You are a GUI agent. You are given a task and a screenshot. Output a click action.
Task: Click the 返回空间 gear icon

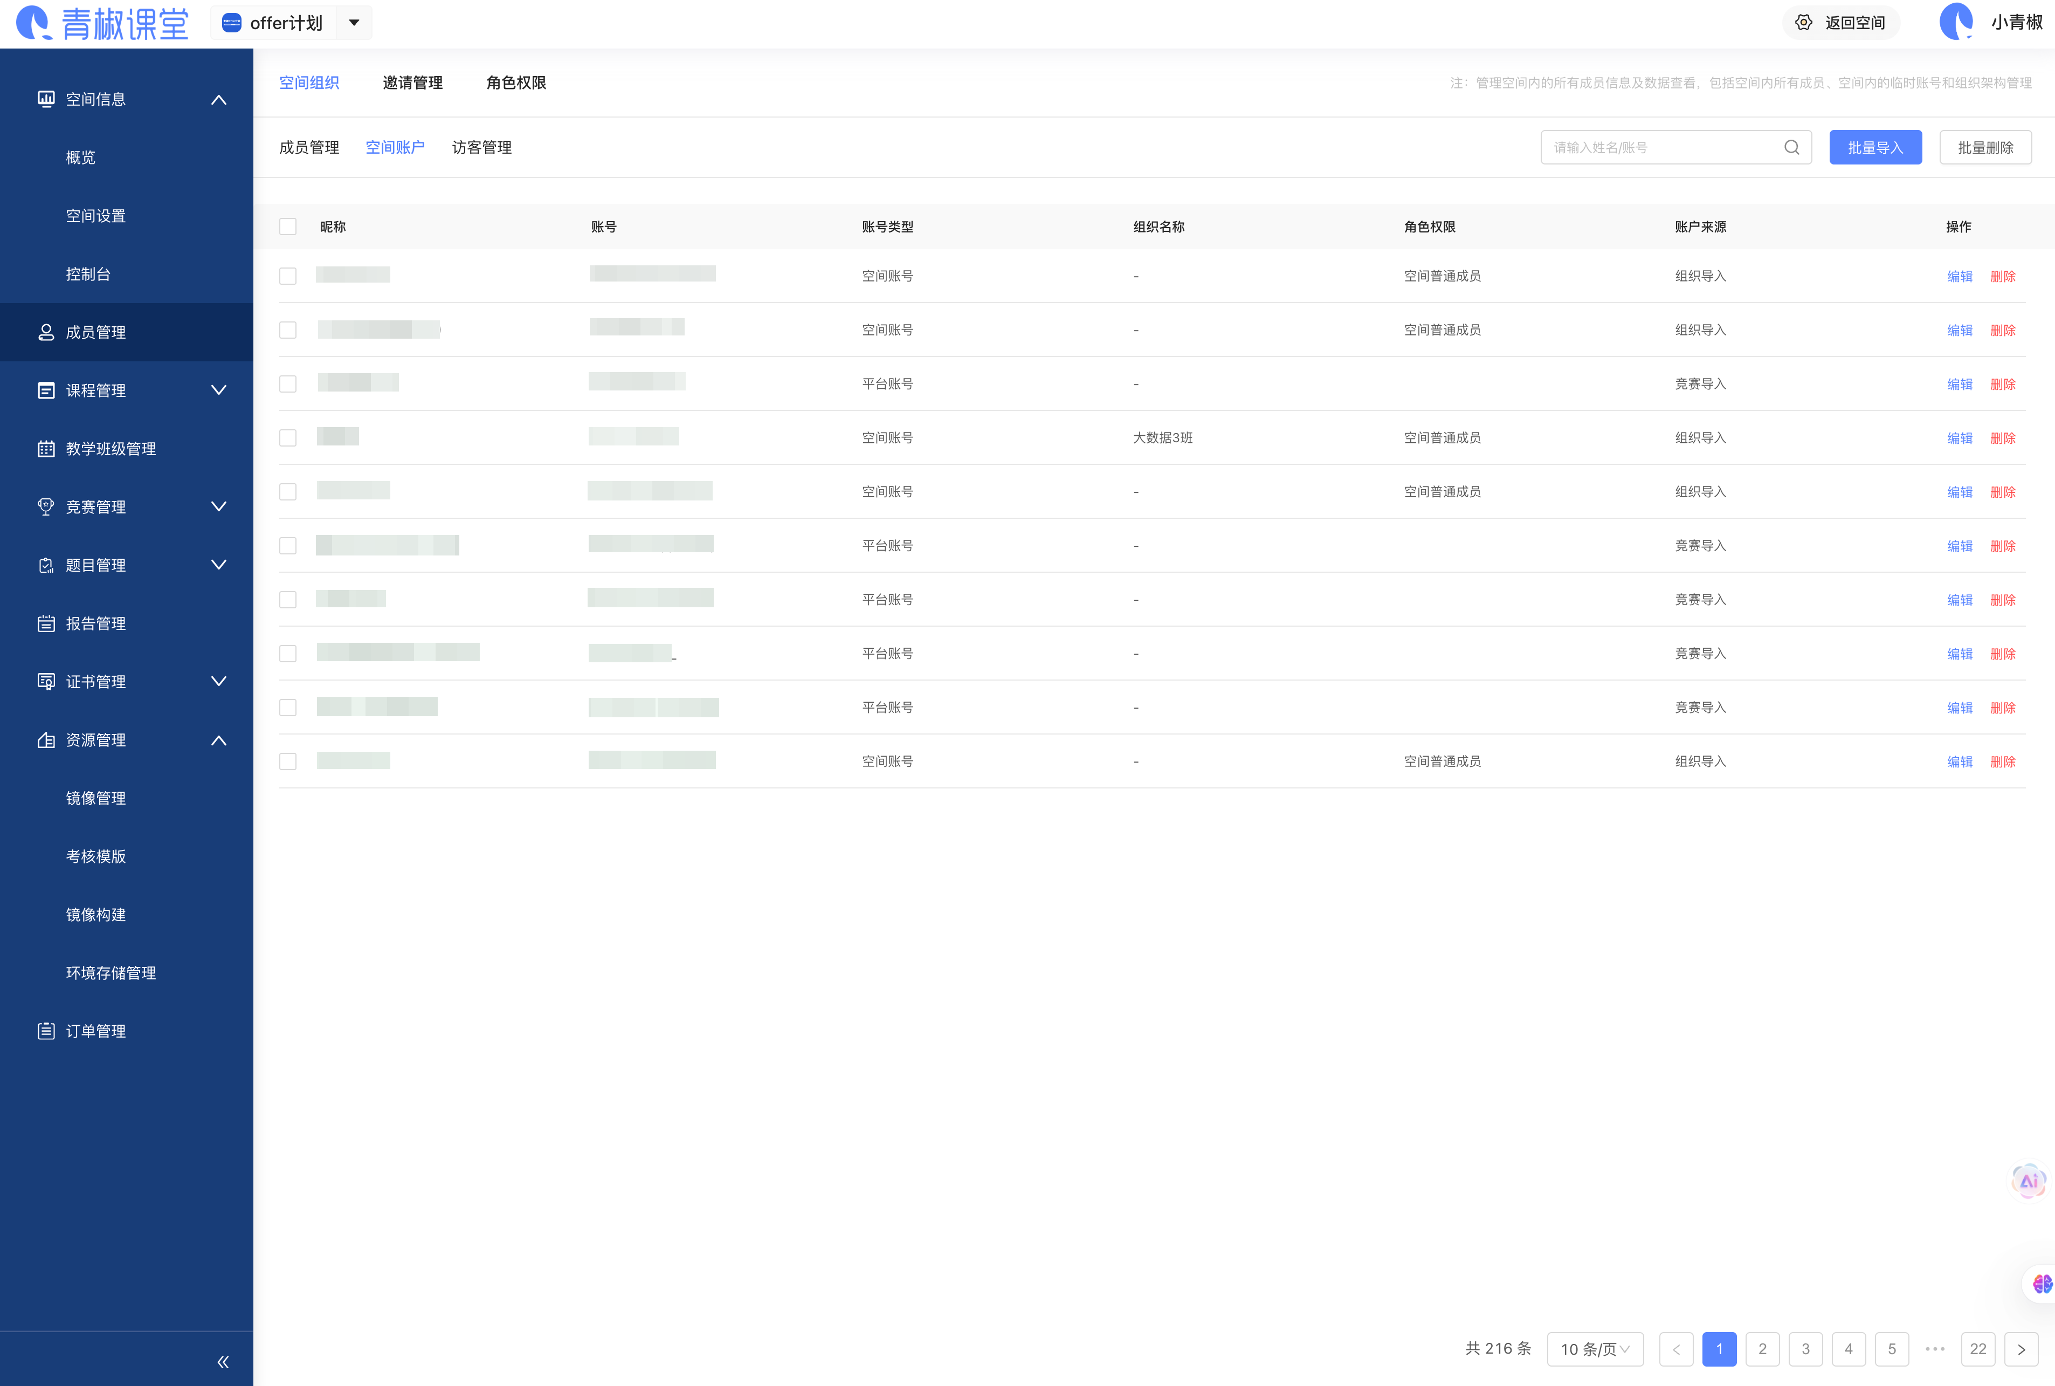pos(1803,23)
